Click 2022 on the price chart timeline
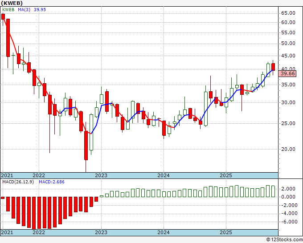 tap(39, 175)
